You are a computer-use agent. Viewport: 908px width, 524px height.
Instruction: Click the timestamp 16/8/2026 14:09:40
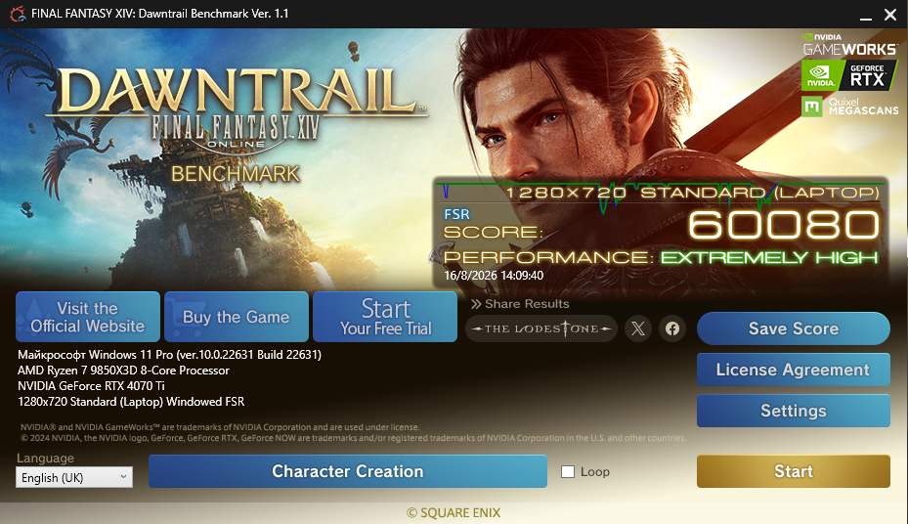click(x=494, y=276)
